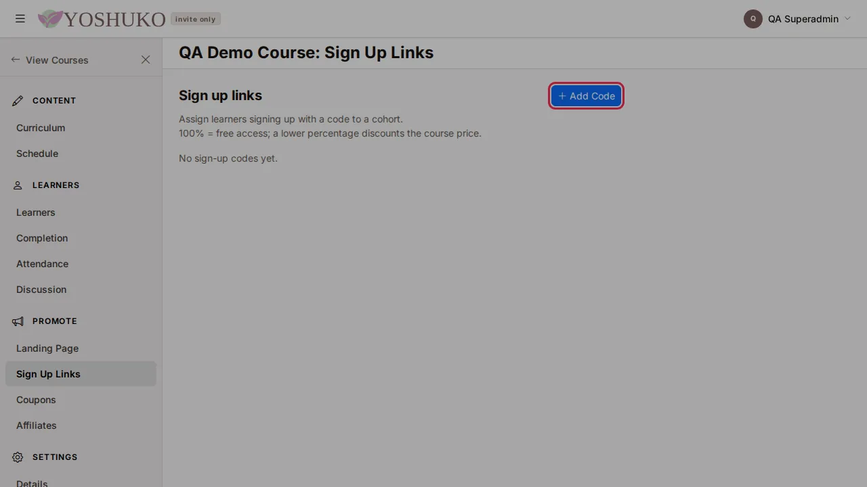Click the QA Superadmin name

coord(803,19)
